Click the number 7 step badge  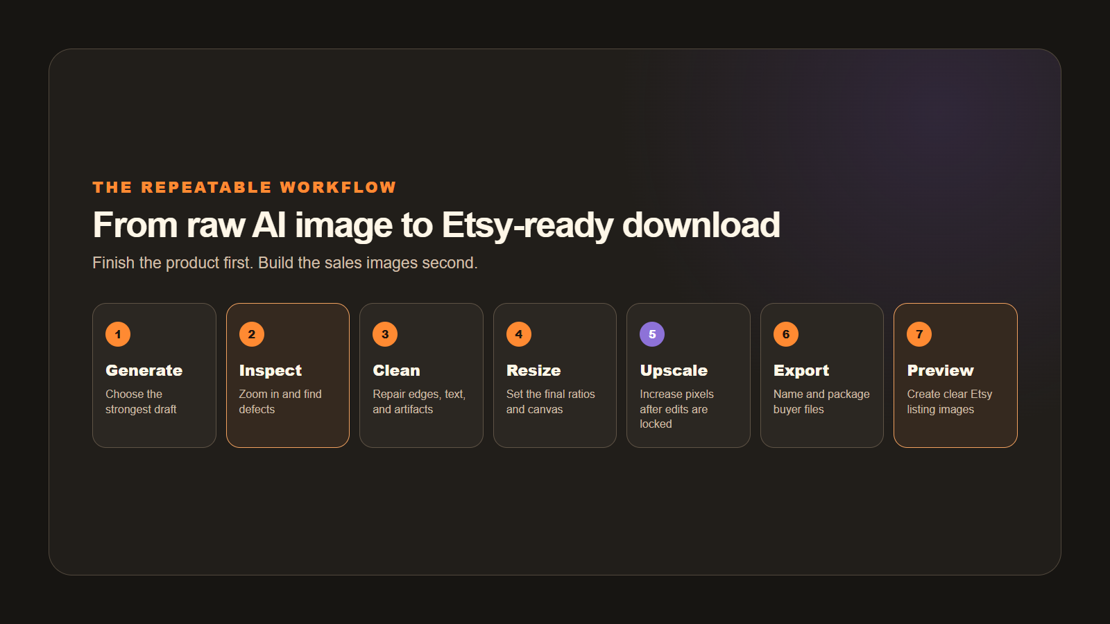919,334
